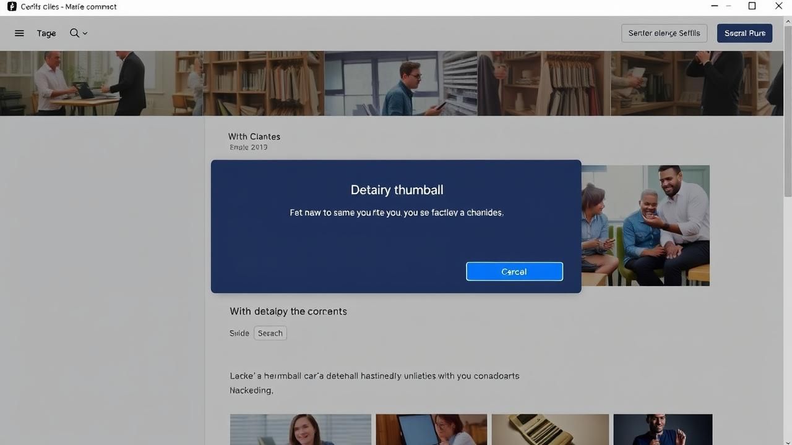
Task: Click the Seach button
Action: (270, 333)
